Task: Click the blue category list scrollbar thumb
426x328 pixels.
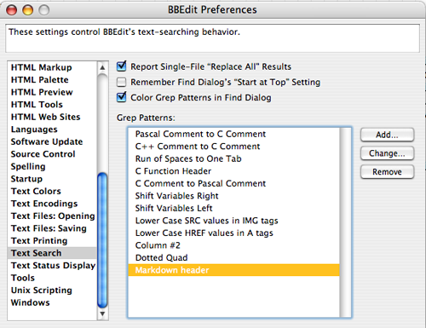Action: tap(102, 240)
